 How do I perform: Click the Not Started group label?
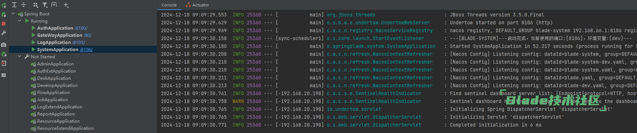coord(43,56)
